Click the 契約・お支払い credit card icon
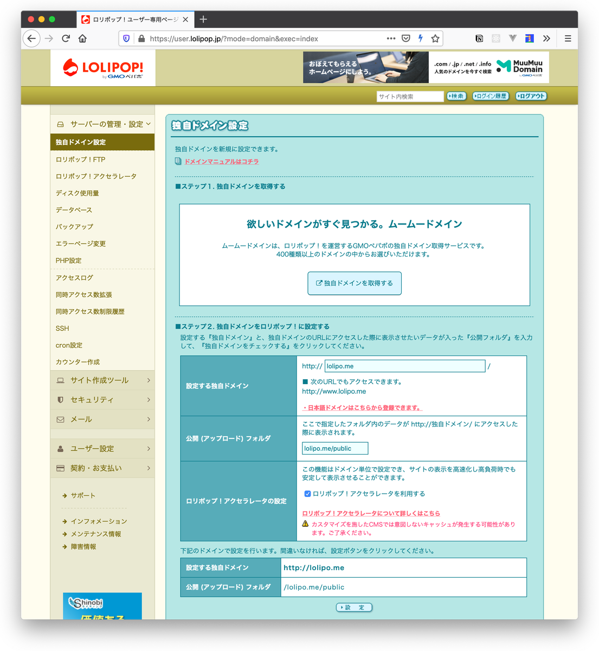This screenshot has width=599, height=651. [60, 468]
